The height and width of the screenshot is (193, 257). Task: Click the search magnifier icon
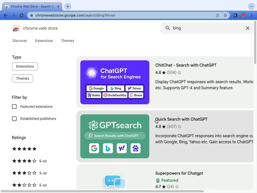point(167,28)
